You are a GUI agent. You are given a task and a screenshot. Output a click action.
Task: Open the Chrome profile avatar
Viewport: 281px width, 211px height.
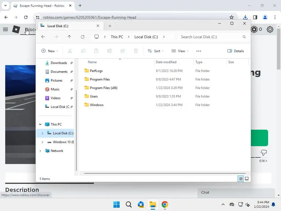[265, 17]
